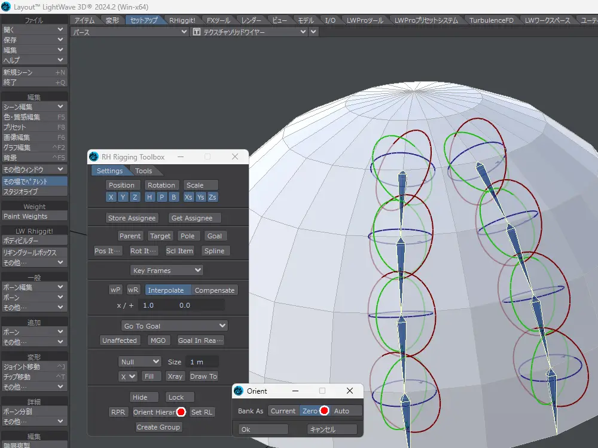The image size is (598, 448).
Task: Toggle the Zs scale channel button
Action: pyautogui.click(x=213, y=197)
